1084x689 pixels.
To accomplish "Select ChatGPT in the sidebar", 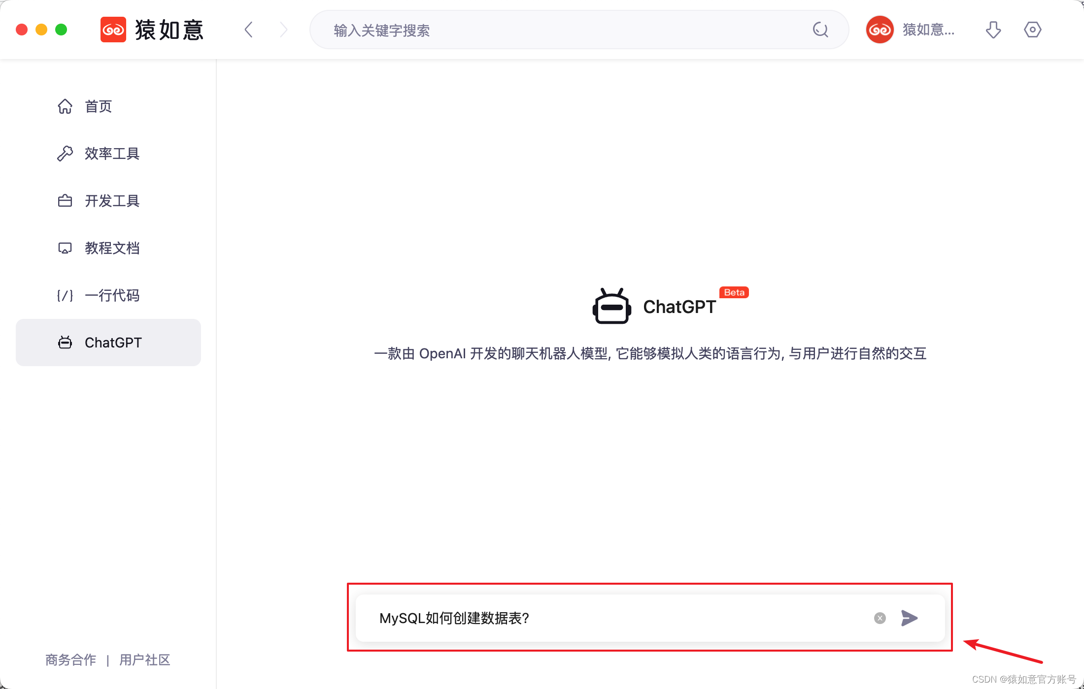I will 108,343.
